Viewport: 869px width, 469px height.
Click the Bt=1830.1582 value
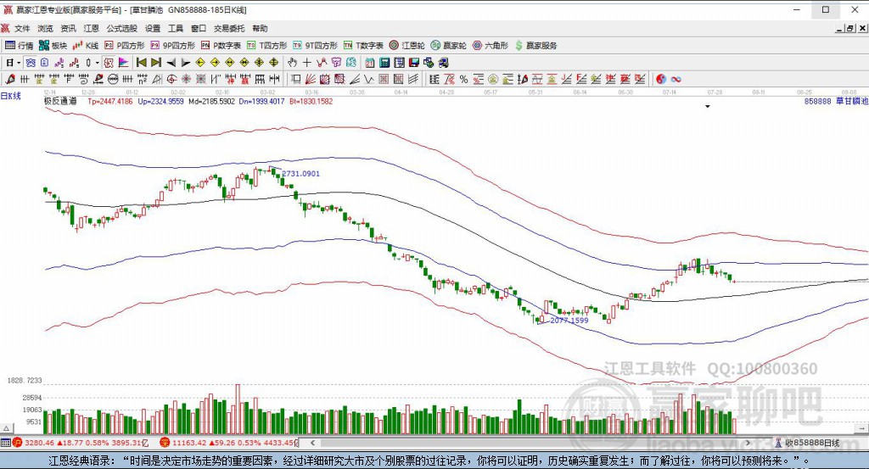tap(311, 101)
